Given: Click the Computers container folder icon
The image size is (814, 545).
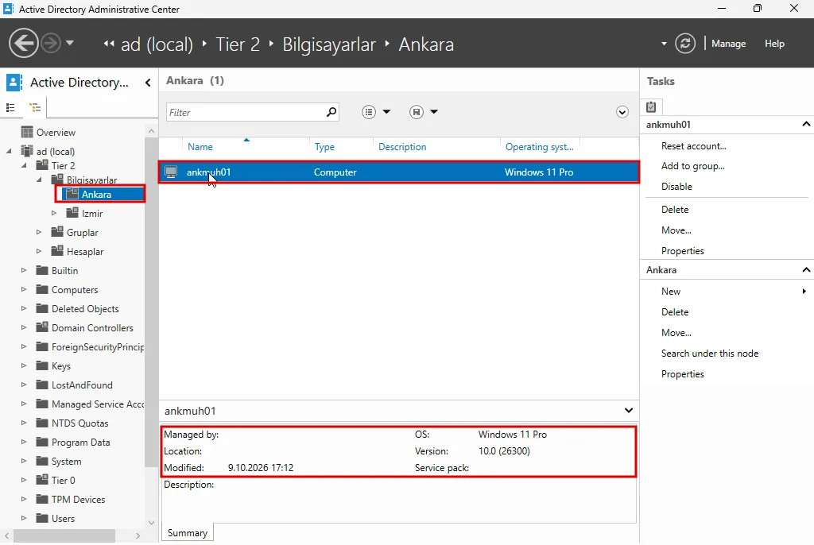Looking at the screenshot, I should point(42,289).
